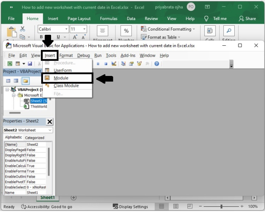Click the VBA Help question mark icon
265x212 pixels.
click(x=157, y=63)
